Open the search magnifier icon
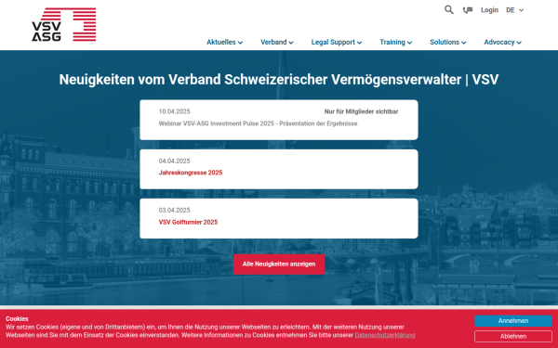Image resolution: width=558 pixels, height=348 pixels. tap(449, 10)
